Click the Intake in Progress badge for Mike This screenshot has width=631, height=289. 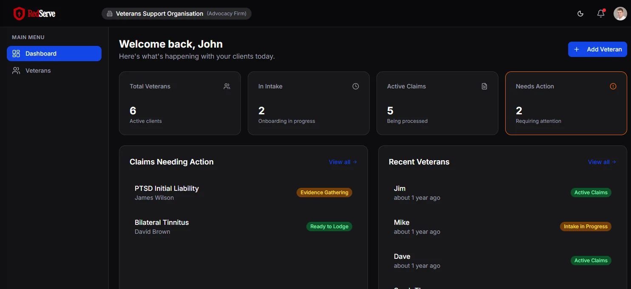click(586, 227)
